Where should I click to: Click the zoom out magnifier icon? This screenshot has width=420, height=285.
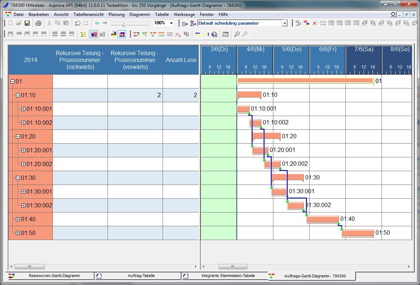(237, 34)
